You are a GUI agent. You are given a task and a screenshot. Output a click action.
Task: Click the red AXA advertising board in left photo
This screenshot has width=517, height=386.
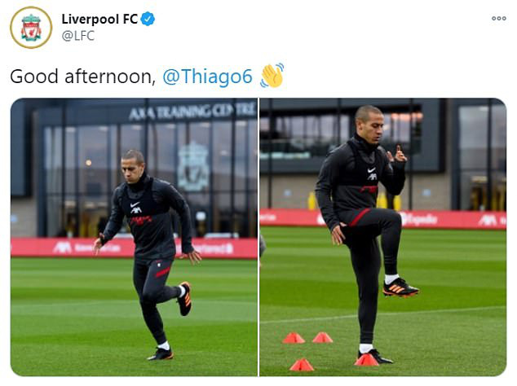point(134,248)
